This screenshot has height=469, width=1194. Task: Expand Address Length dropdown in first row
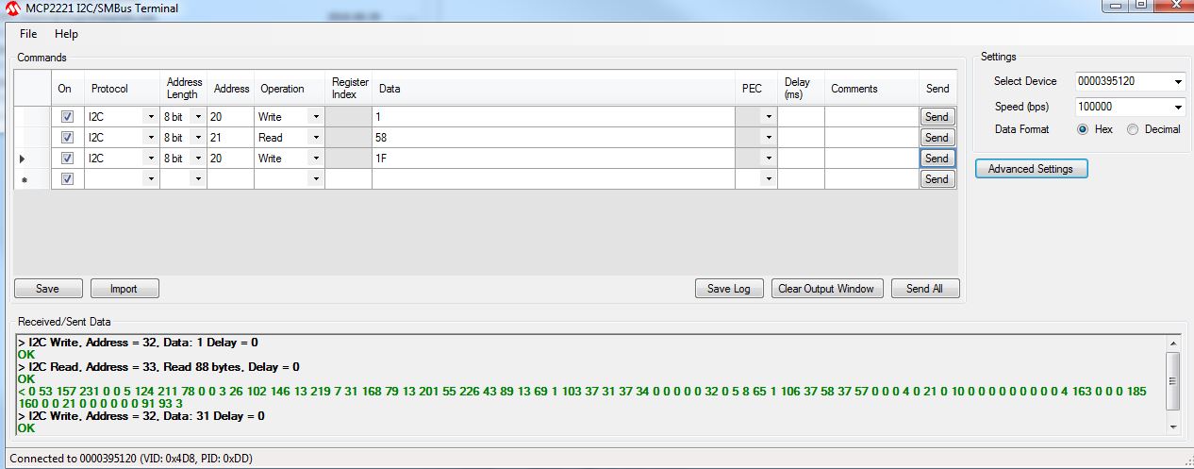198,117
